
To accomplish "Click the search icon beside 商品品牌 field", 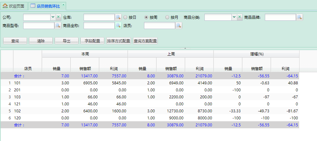I will [300, 17].
